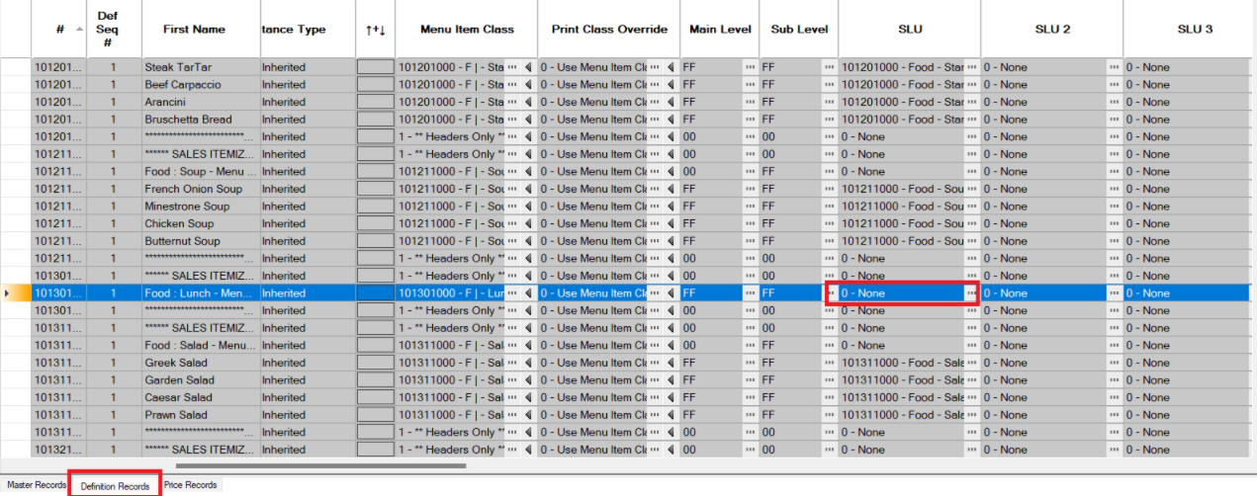The height and width of the screenshot is (496, 1257).
Task: Open Menu Item Class ellipsis for Steak TarTar
Action: pos(512,67)
